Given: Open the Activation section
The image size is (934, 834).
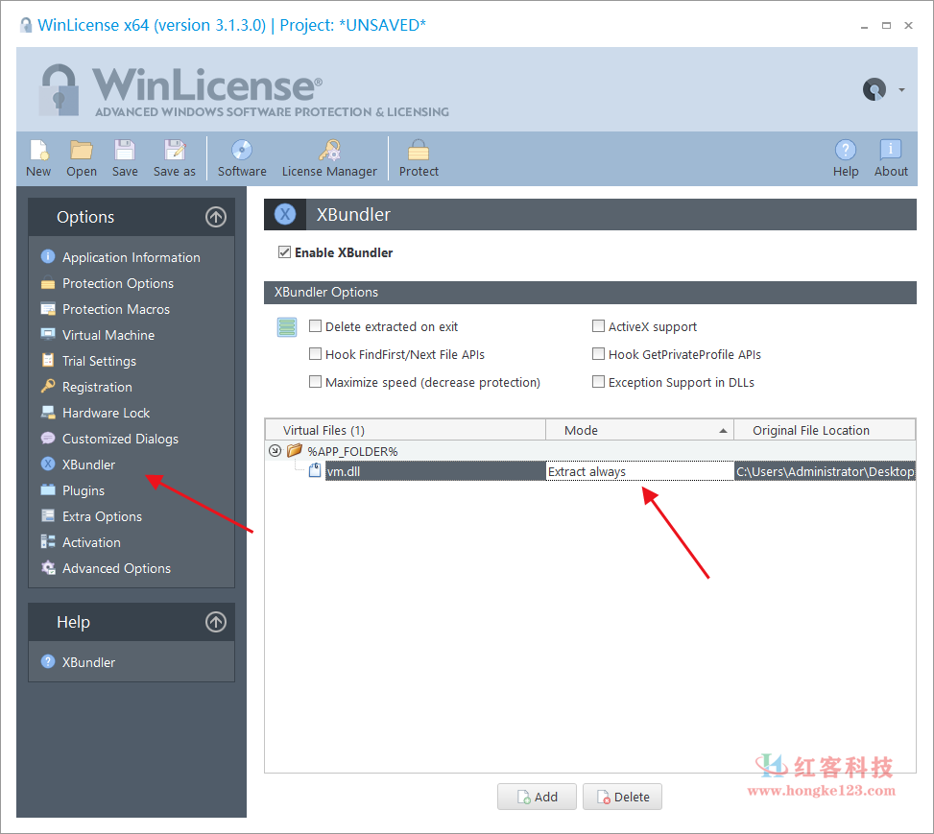Looking at the screenshot, I should pyautogui.click(x=91, y=542).
